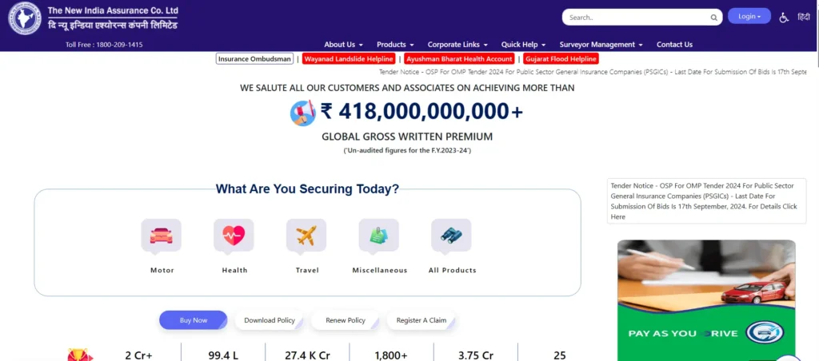The image size is (819, 361).
Task: Click the New India Assurance logo
Action: click(24, 18)
